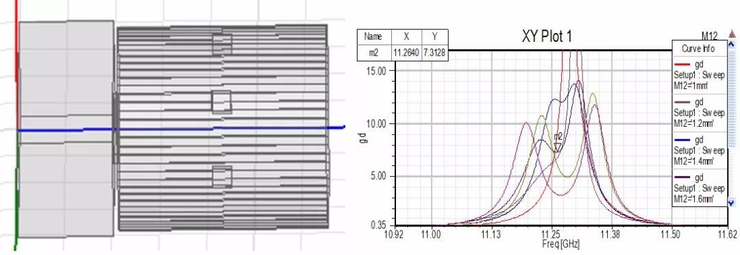The image size is (740, 255).
Task: Click the 11.62 x-axis tick label
Action: pyautogui.click(x=727, y=234)
